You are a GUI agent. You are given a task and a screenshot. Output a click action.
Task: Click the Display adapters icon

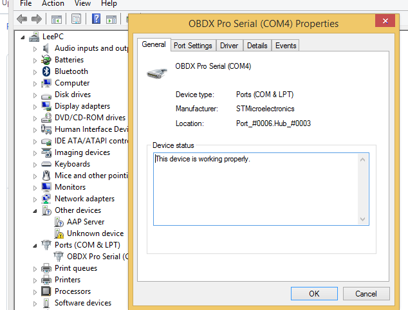(x=46, y=106)
